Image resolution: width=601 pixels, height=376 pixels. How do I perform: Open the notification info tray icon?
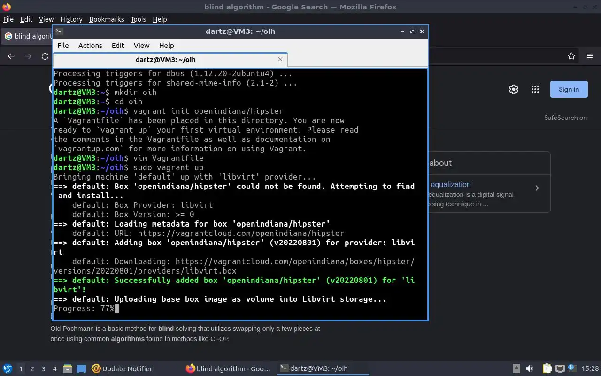(572, 368)
